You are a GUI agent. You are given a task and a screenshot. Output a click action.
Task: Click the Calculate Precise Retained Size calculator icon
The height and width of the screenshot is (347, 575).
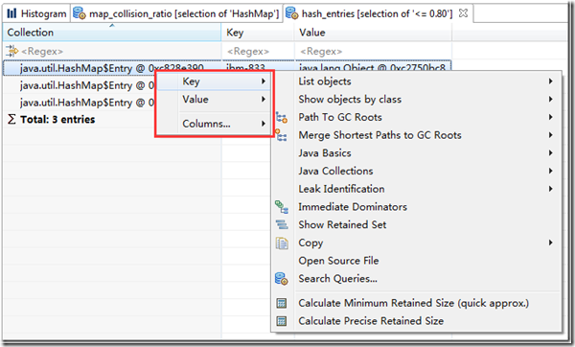click(x=282, y=321)
